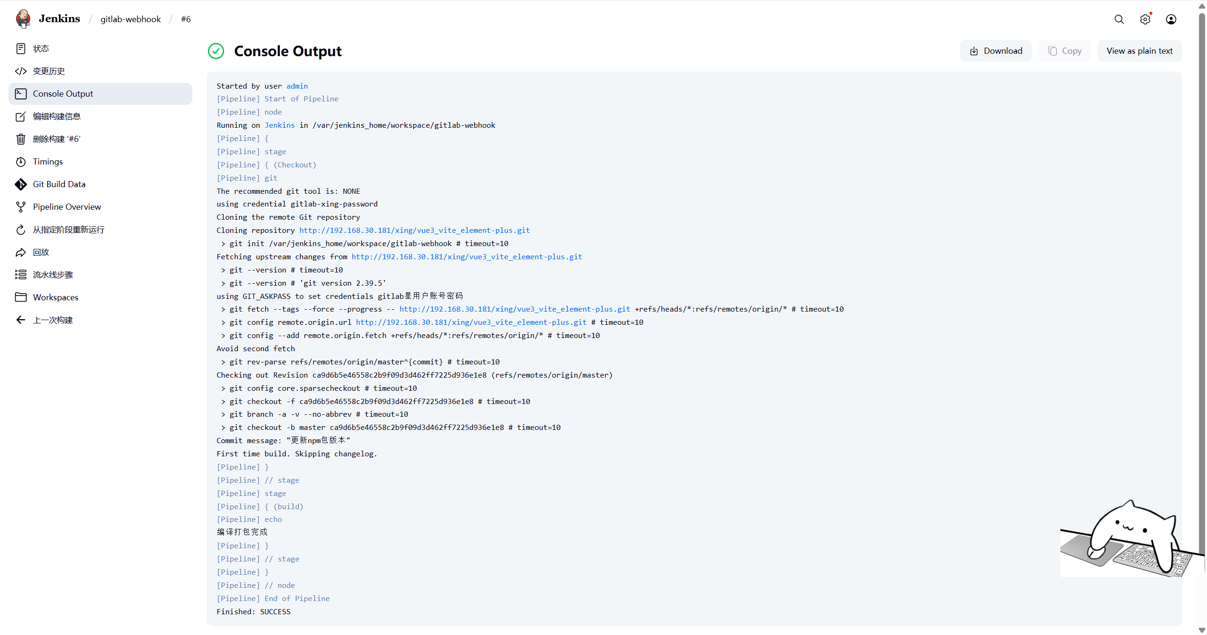
Task: Click the Pipeline Overview branch icon
Action: tap(21, 207)
